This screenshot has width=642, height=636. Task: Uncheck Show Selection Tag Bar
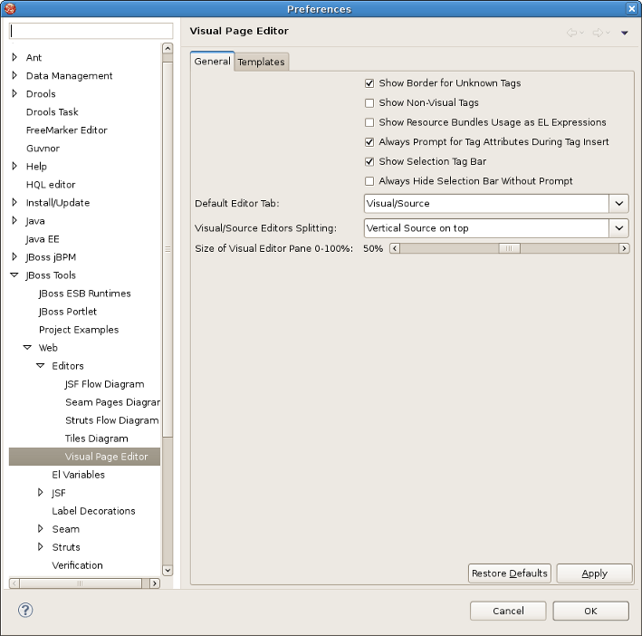[x=369, y=162]
